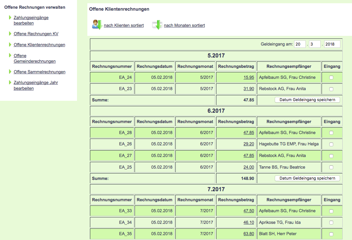Click the client sort person icon
Viewport: 352px width, 240px height.
(x=97, y=25)
